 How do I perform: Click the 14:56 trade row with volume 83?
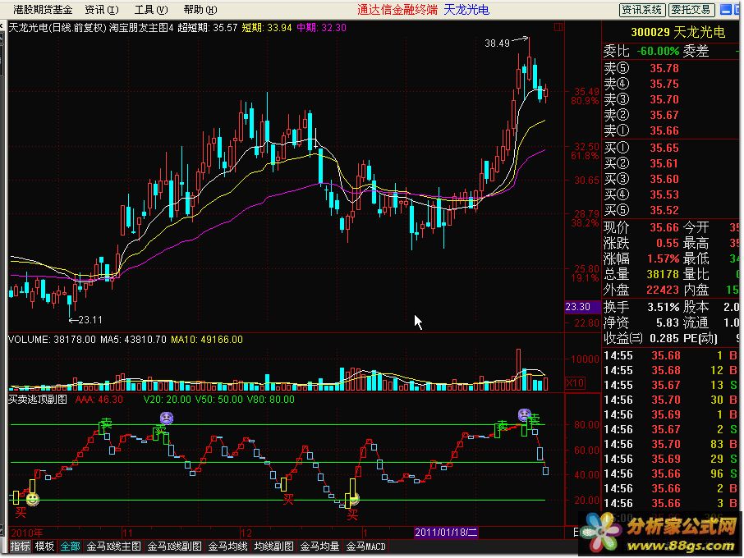tap(670, 444)
